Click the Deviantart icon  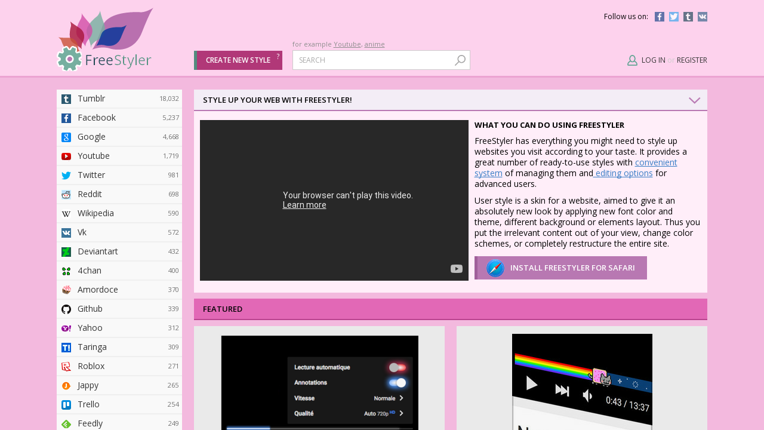(x=66, y=252)
